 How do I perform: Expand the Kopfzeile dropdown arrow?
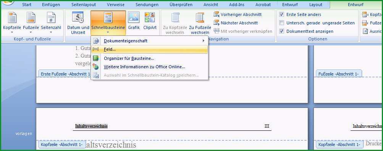tap(12, 32)
